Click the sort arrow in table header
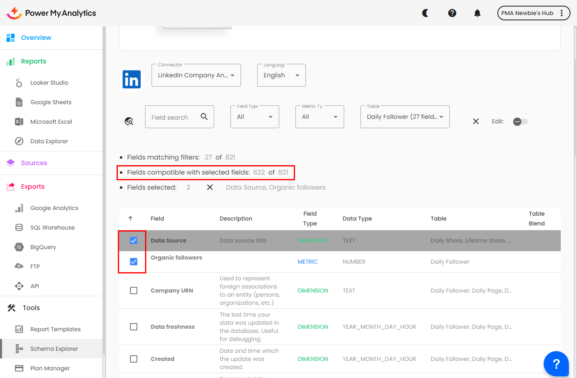577x378 pixels. click(x=130, y=218)
